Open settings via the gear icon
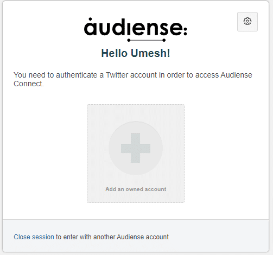273x255 pixels. click(x=247, y=21)
